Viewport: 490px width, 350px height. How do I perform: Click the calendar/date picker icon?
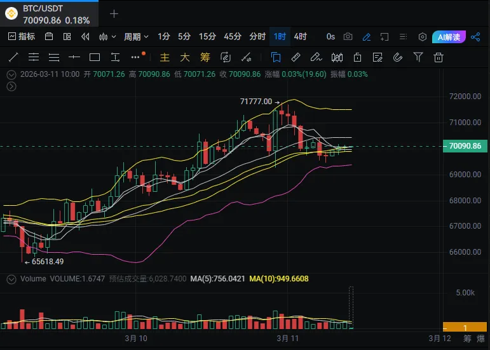(49, 37)
